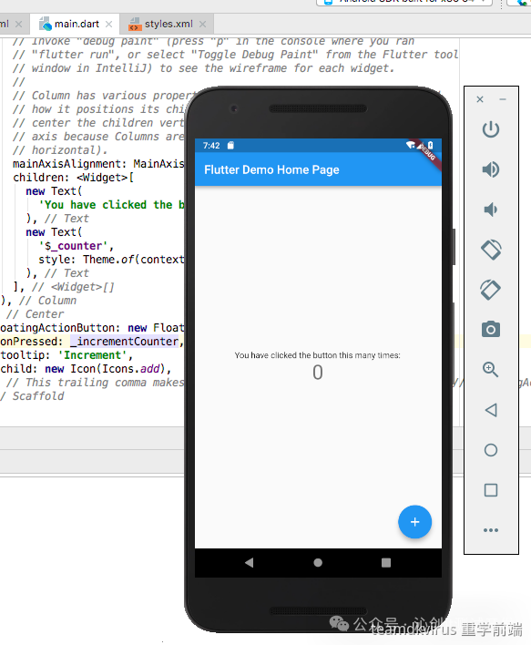Click the battery icon in phone status bar
The width and height of the screenshot is (531, 645).
click(x=430, y=145)
